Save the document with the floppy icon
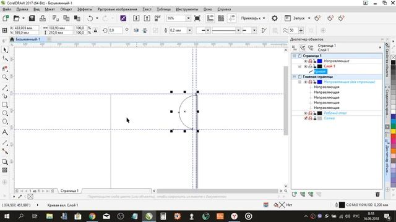 [x=32, y=18]
